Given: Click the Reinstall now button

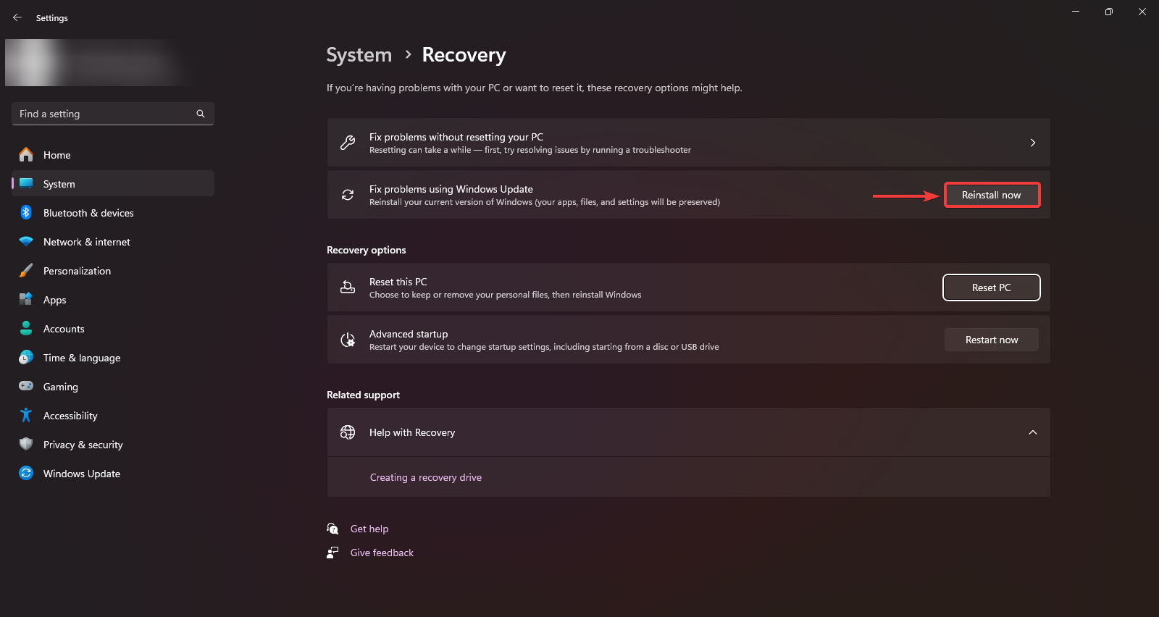Looking at the screenshot, I should click(x=992, y=195).
